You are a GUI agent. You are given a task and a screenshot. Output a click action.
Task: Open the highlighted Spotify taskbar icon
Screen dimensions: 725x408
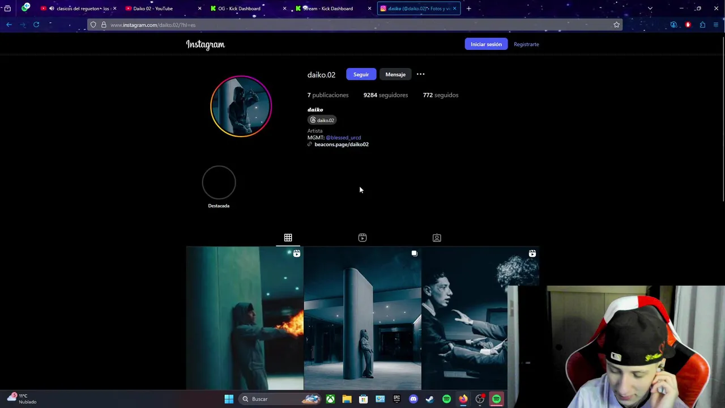pos(496,399)
